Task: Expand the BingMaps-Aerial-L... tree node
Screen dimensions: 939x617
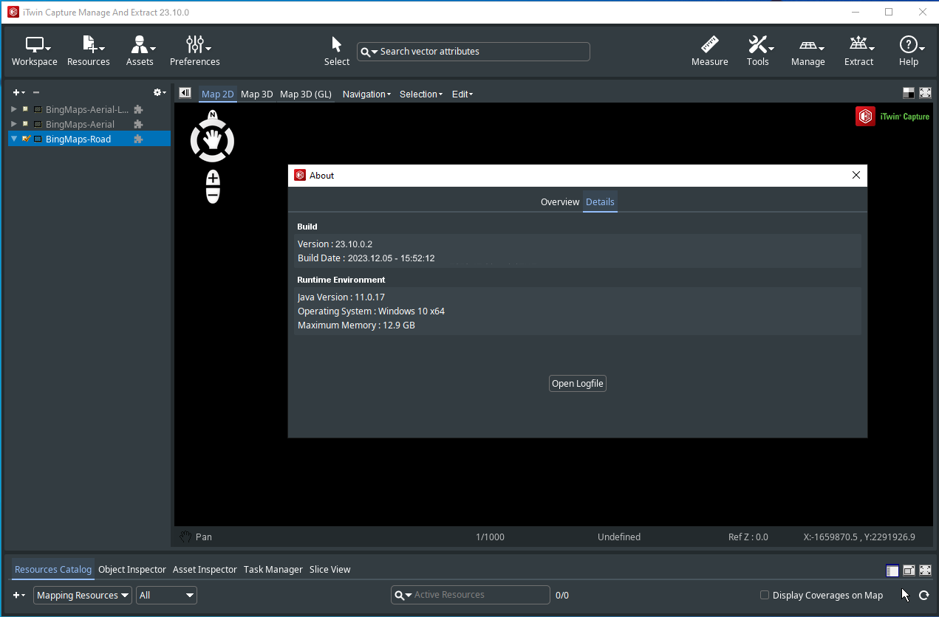Action: click(x=14, y=109)
